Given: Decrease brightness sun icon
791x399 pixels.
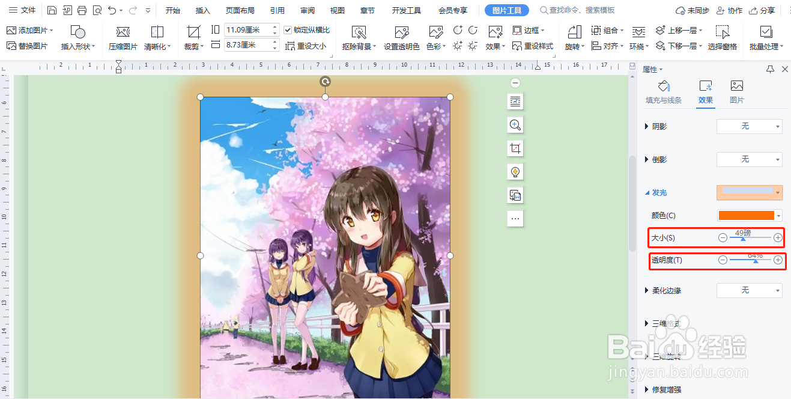Looking at the screenshot, I should coord(473,46).
